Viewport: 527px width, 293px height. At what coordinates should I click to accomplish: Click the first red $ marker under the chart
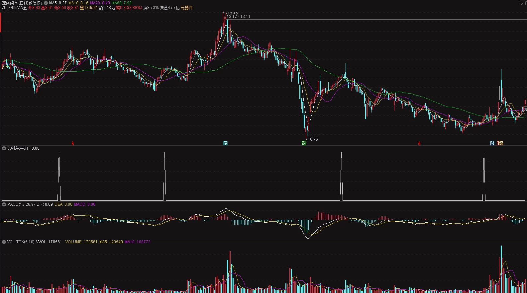coord(73,143)
